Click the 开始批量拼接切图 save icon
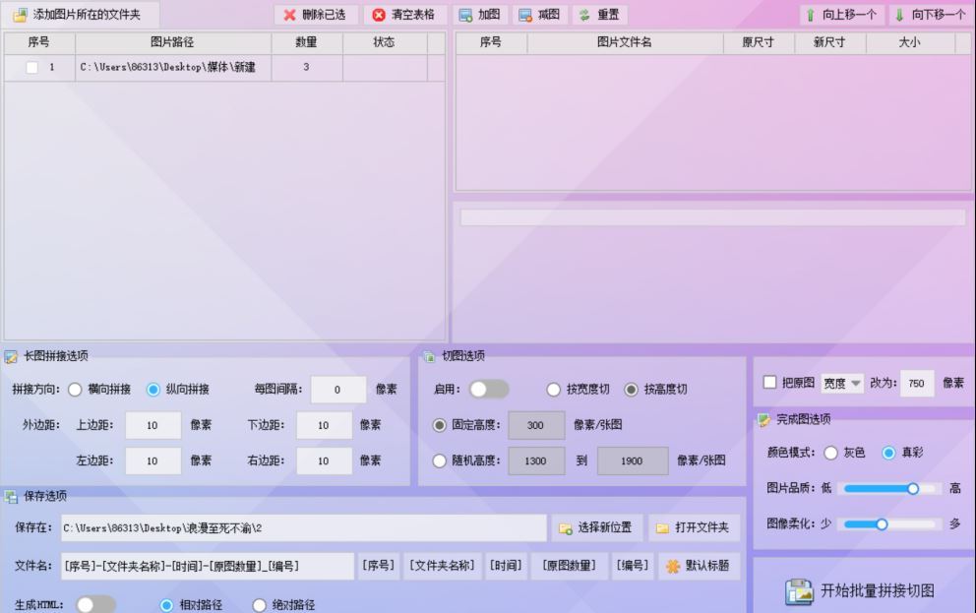 tap(799, 591)
